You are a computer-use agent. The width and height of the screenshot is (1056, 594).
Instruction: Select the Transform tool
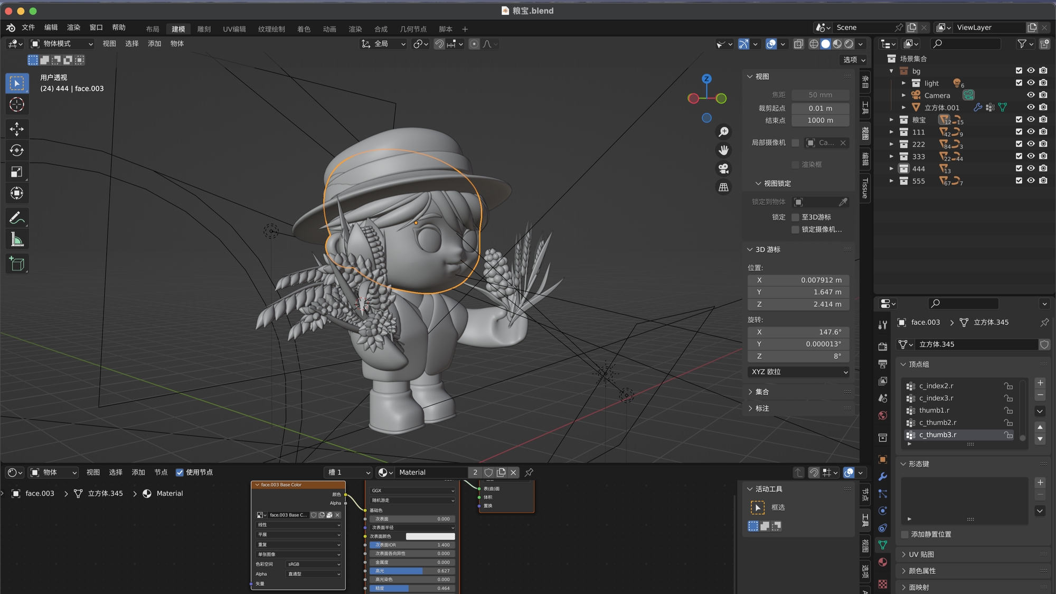(x=17, y=193)
